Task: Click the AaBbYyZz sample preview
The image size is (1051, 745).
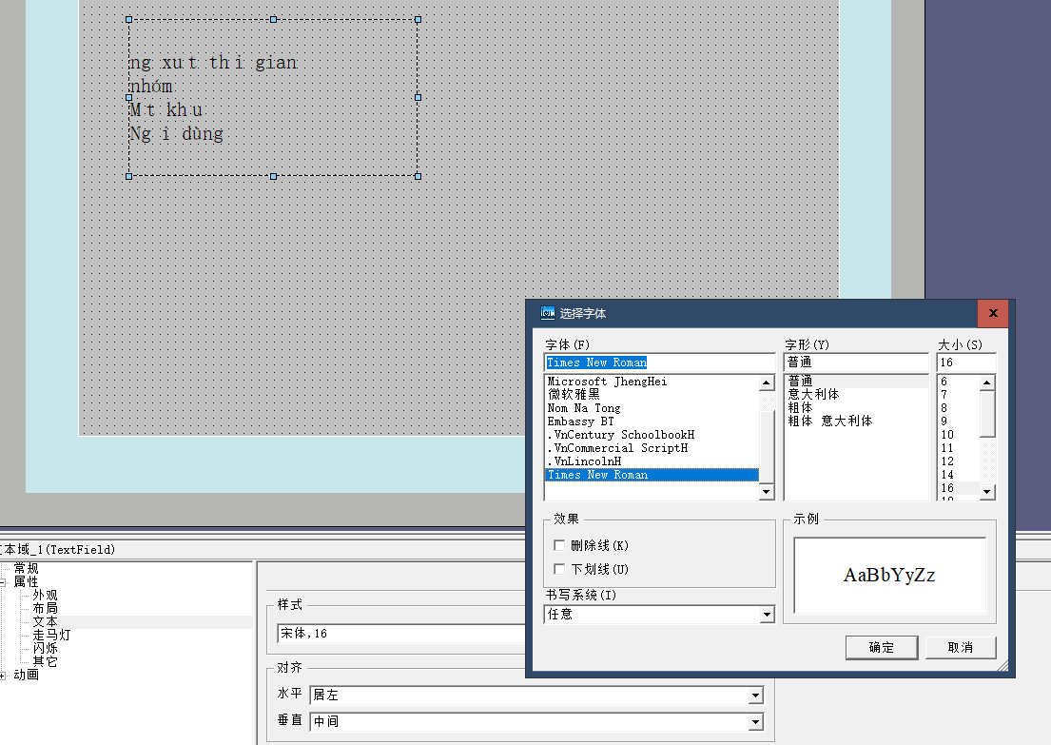Action: [888, 576]
